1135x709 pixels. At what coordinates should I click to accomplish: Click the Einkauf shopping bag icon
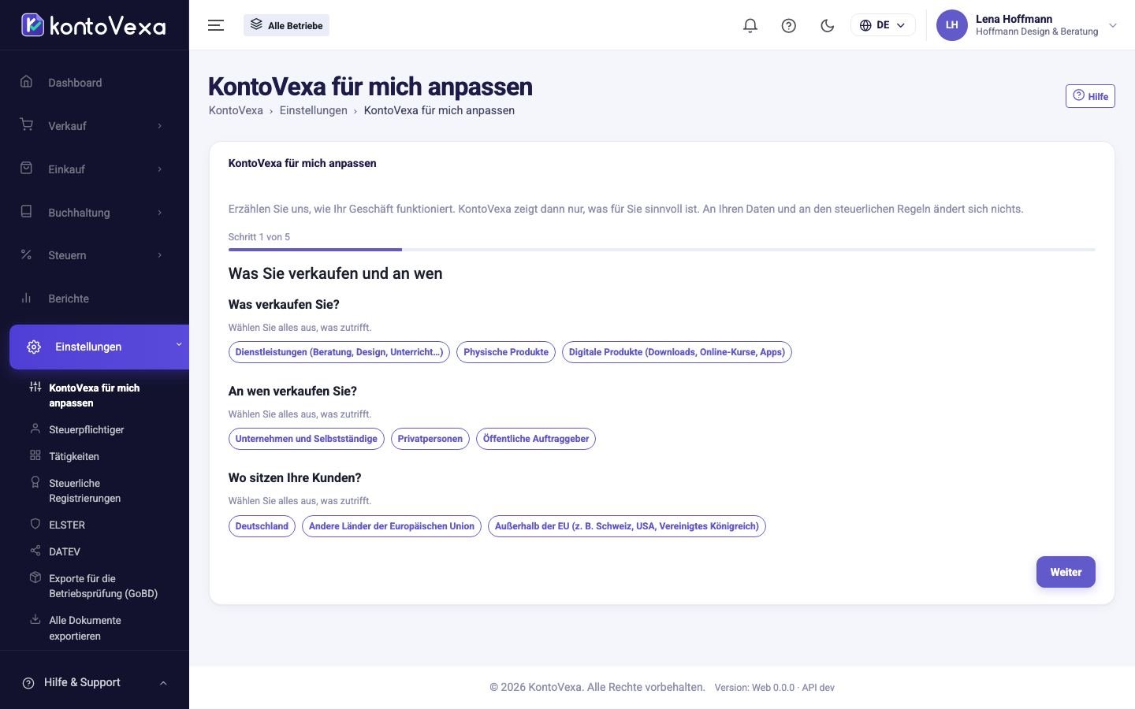(x=27, y=169)
